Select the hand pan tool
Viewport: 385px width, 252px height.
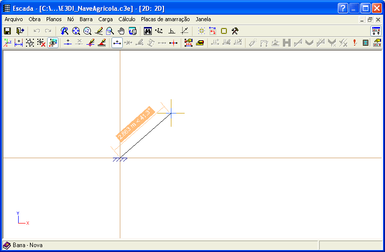coord(121,31)
